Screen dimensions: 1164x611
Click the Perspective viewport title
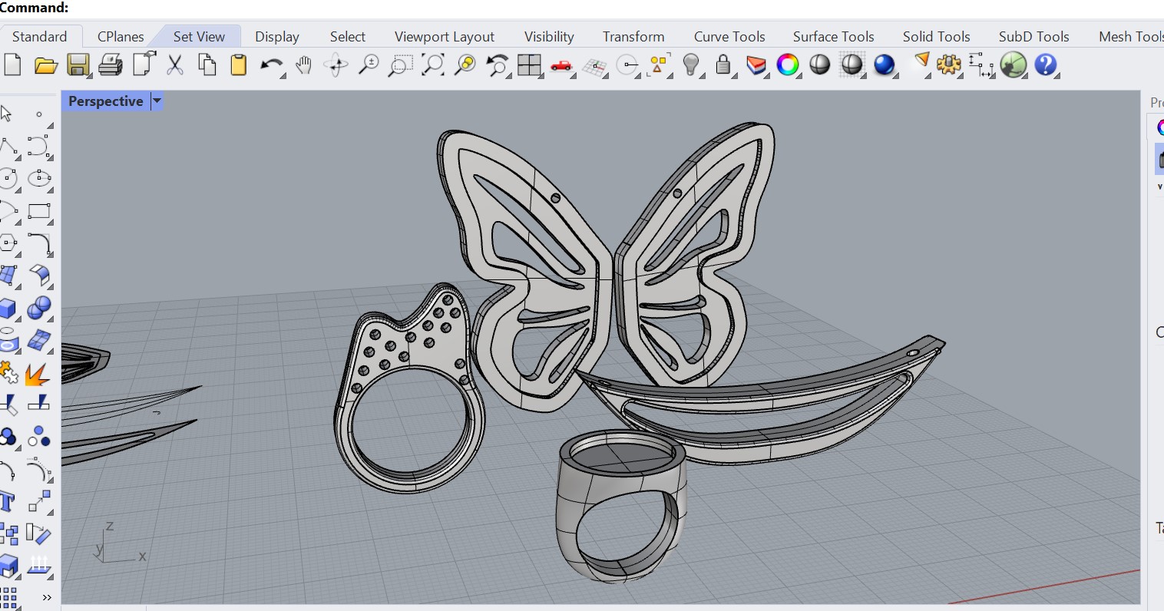click(x=106, y=101)
